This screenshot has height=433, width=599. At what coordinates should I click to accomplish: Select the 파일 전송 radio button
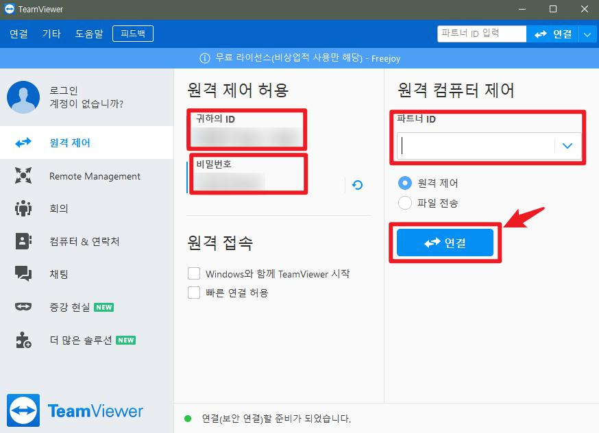point(405,203)
